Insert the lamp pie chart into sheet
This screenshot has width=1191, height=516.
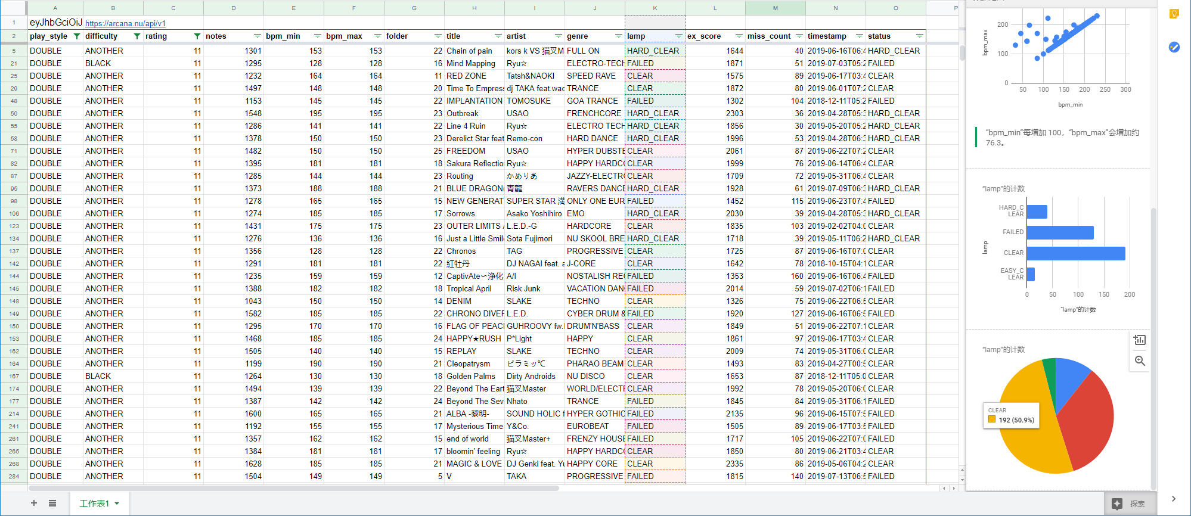click(1140, 340)
